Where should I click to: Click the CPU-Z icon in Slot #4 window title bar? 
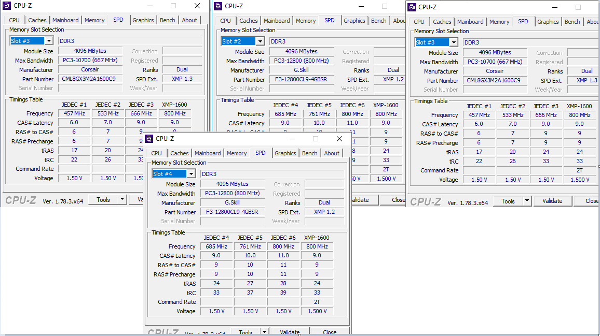149,139
